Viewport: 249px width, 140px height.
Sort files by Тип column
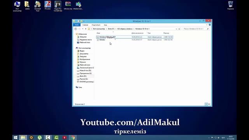(x=149, y=33)
